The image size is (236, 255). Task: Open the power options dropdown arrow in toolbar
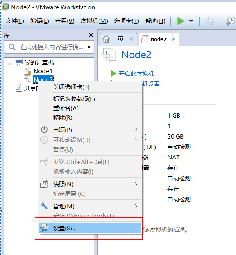[191, 21]
